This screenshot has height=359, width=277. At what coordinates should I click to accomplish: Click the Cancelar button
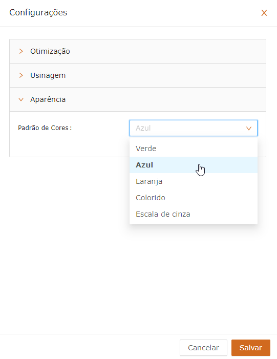point(203,348)
